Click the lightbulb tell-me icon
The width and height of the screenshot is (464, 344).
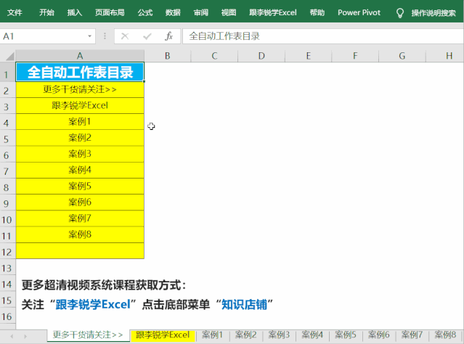coord(400,13)
